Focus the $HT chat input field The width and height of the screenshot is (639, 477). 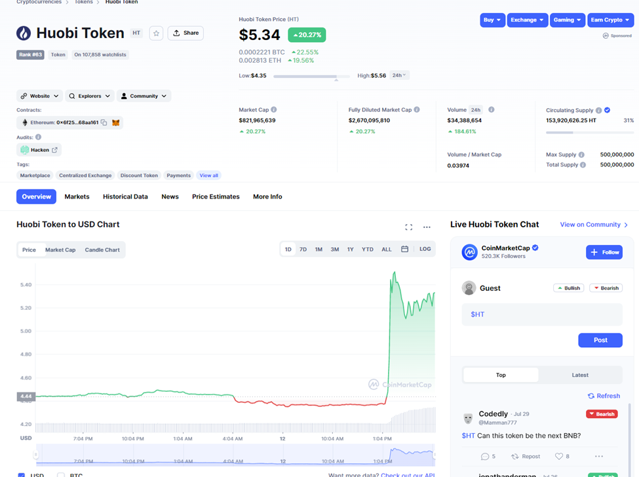point(541,314)
